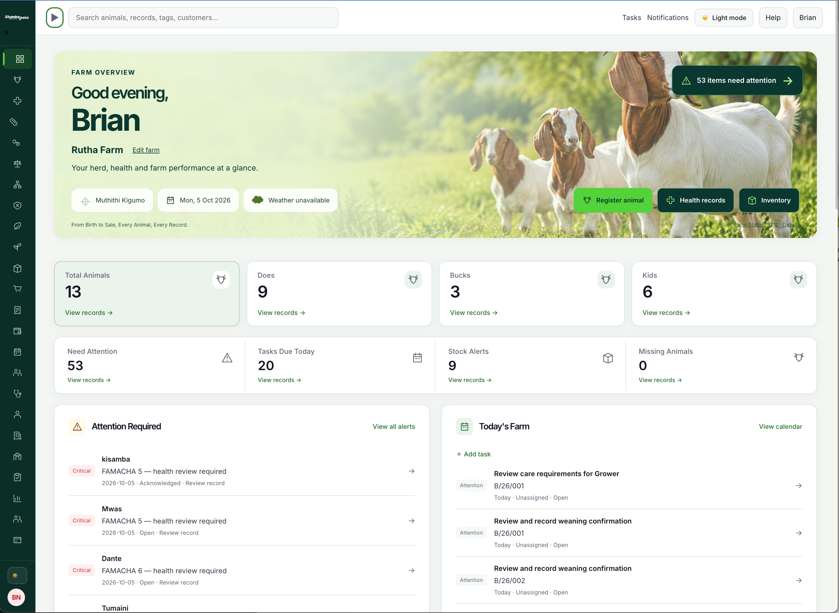Image resolution: width=839 pixels, height=613 pixels.
Task: Click the play button beside search
Action: 55,17
